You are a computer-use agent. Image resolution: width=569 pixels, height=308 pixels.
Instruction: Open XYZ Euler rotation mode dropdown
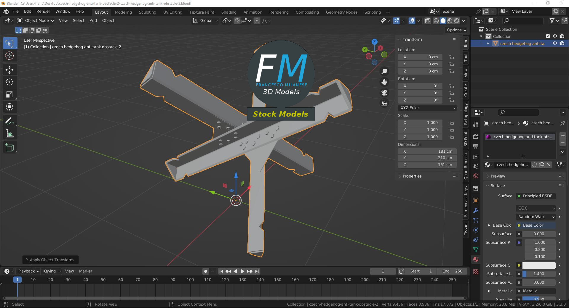coord(427,108)
